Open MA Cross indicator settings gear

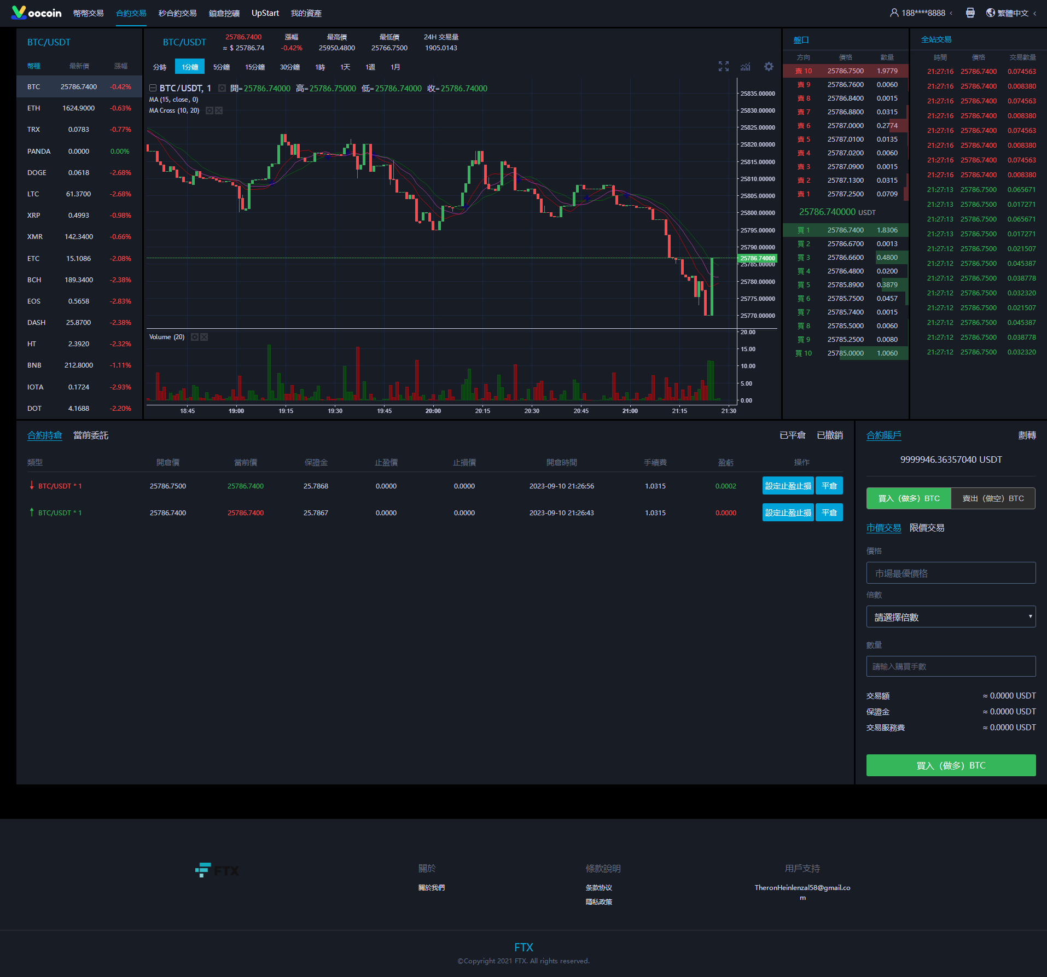[x=210, y=111]
